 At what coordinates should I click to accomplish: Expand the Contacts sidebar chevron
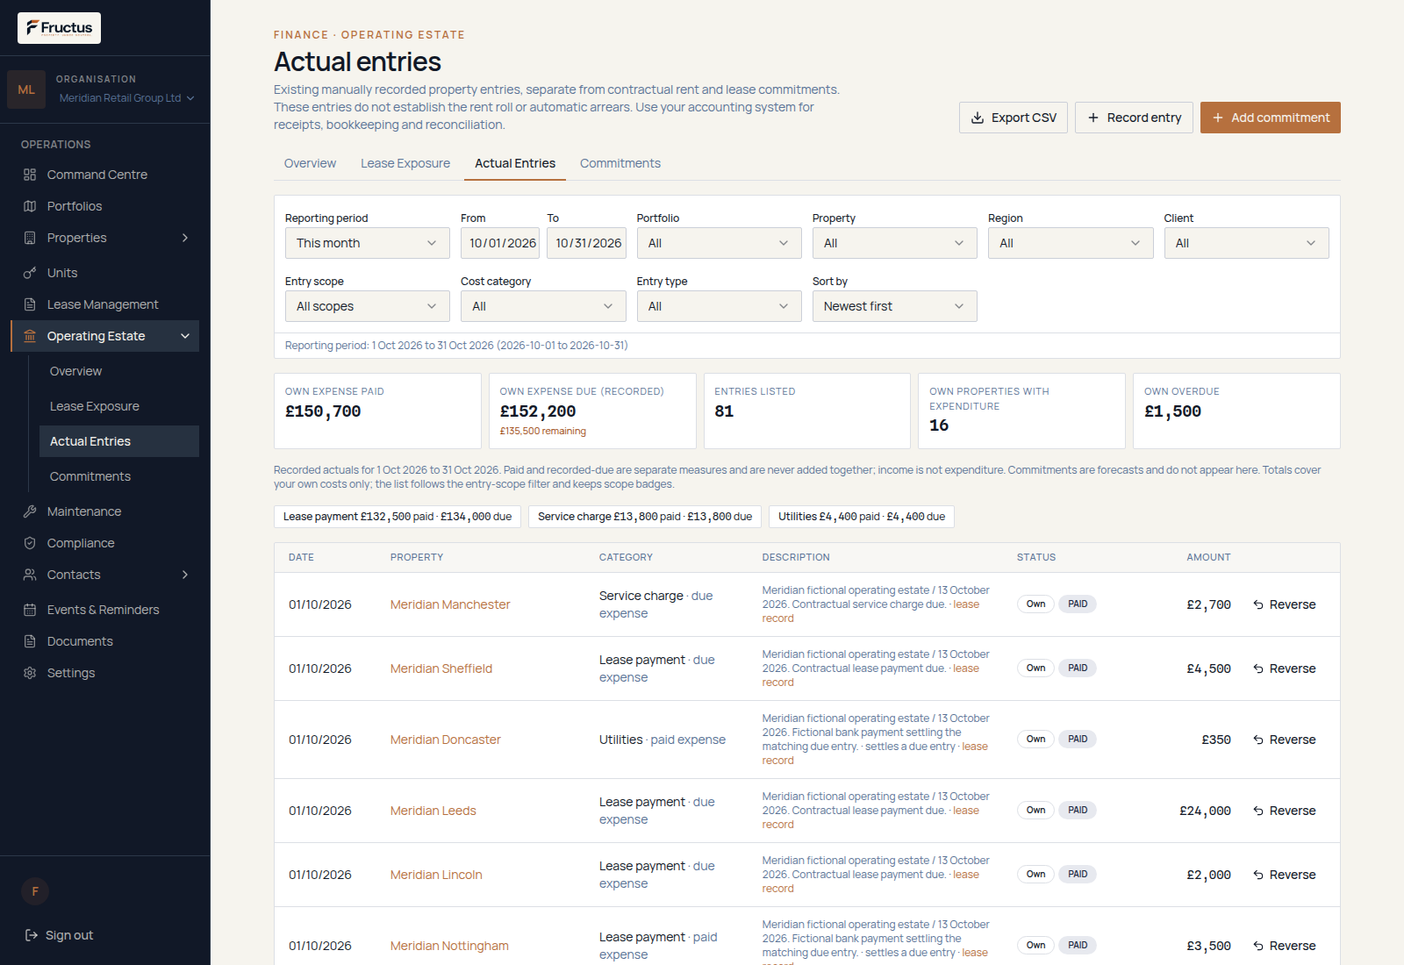tap(185, 575)
